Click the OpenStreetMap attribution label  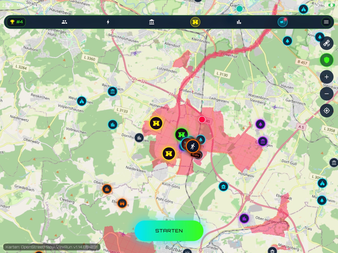[52, 247]
